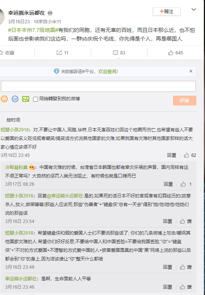Like the post with 645 thumbs-up

point(175,53)
